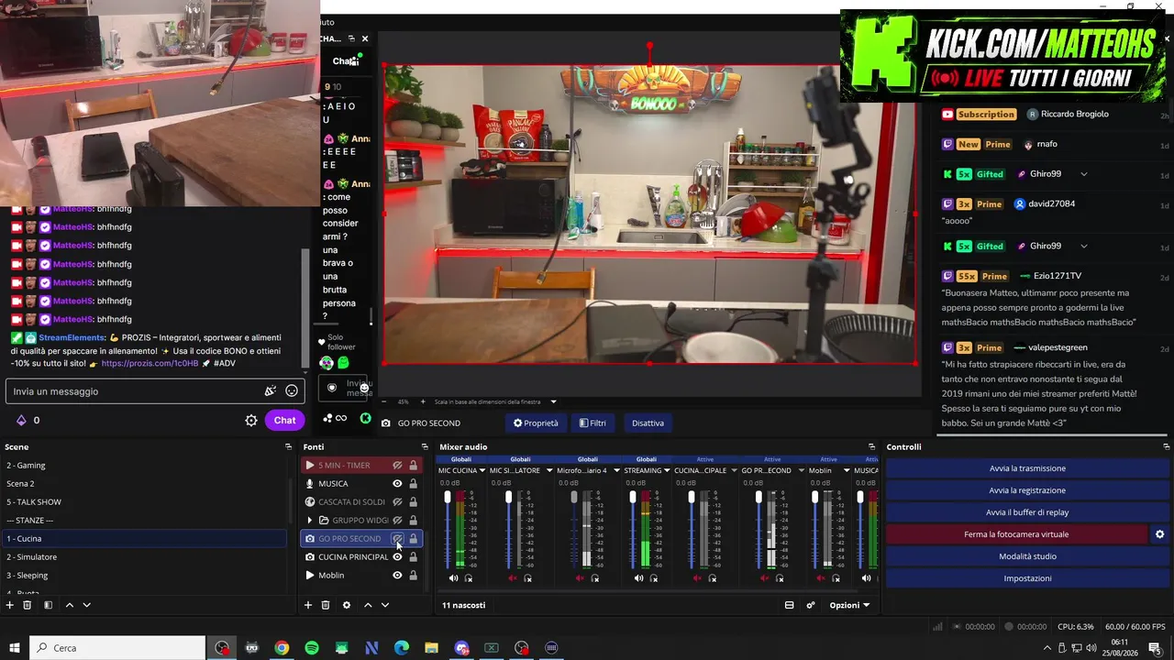Move selected source down in Fonti
This screenshot has height=660, width=1174.
pyautogui.click(x=385, y=605)
